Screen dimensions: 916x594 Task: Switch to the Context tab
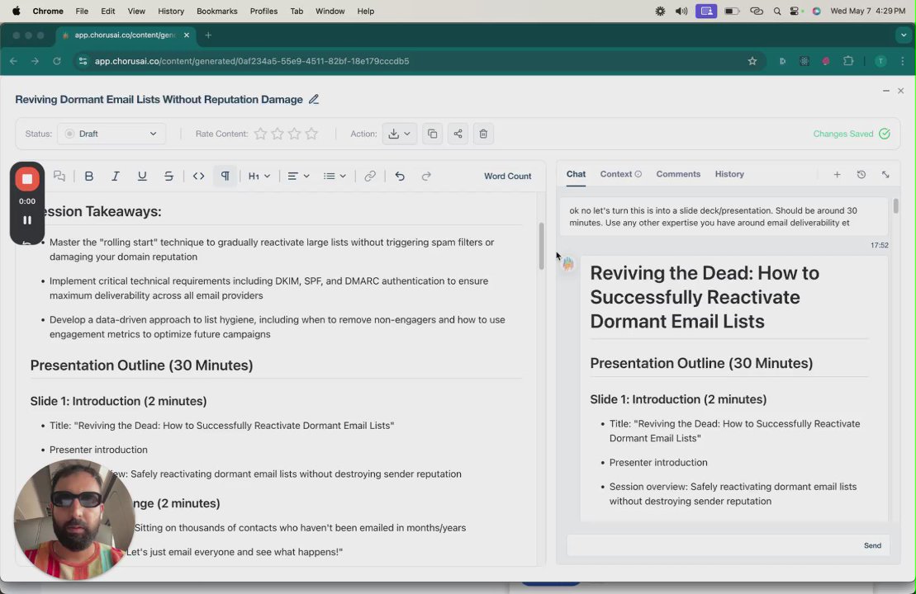pos(615,174)
